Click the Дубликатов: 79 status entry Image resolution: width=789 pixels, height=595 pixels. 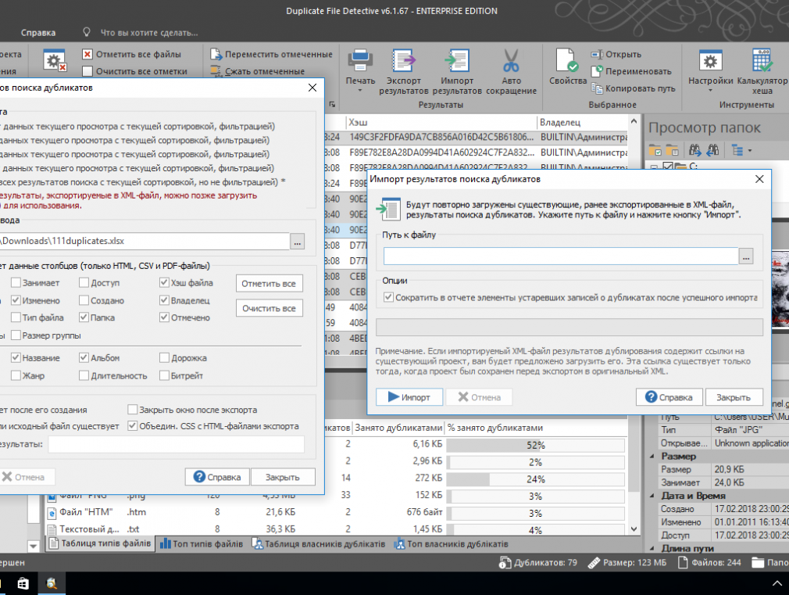(x=538, y=562)
